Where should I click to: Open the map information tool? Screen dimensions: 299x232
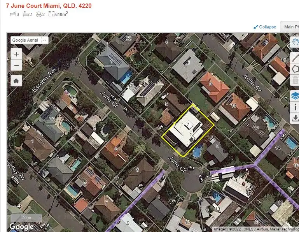pos(295,107)
